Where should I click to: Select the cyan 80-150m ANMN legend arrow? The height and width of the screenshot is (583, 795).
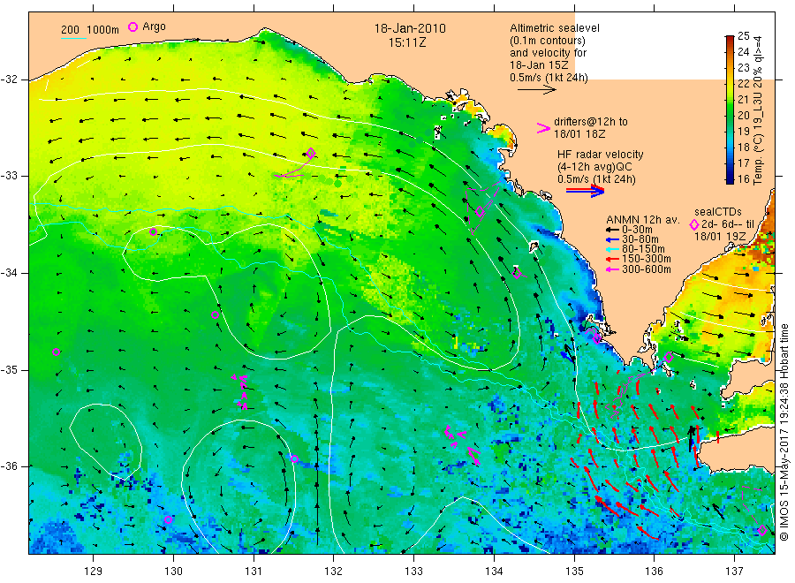click(612, 249)
